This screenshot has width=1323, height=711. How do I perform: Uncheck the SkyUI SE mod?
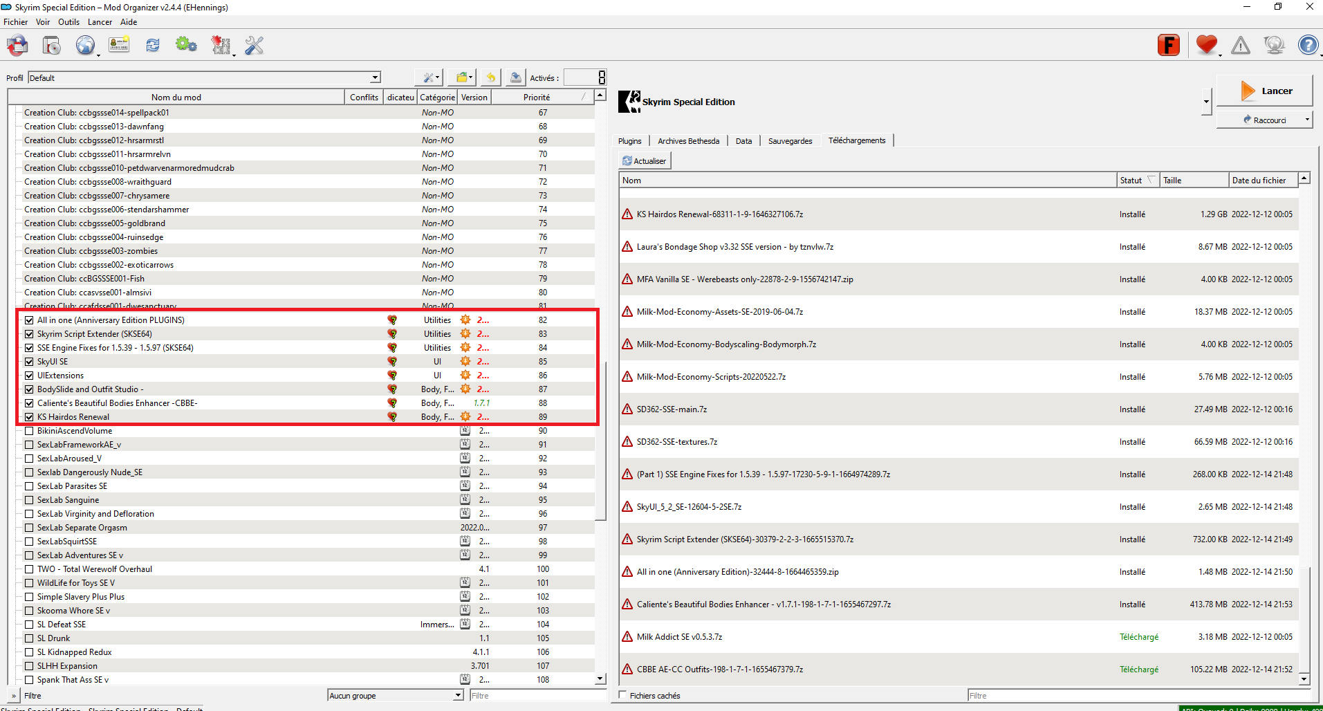click(x=29, y=362)
